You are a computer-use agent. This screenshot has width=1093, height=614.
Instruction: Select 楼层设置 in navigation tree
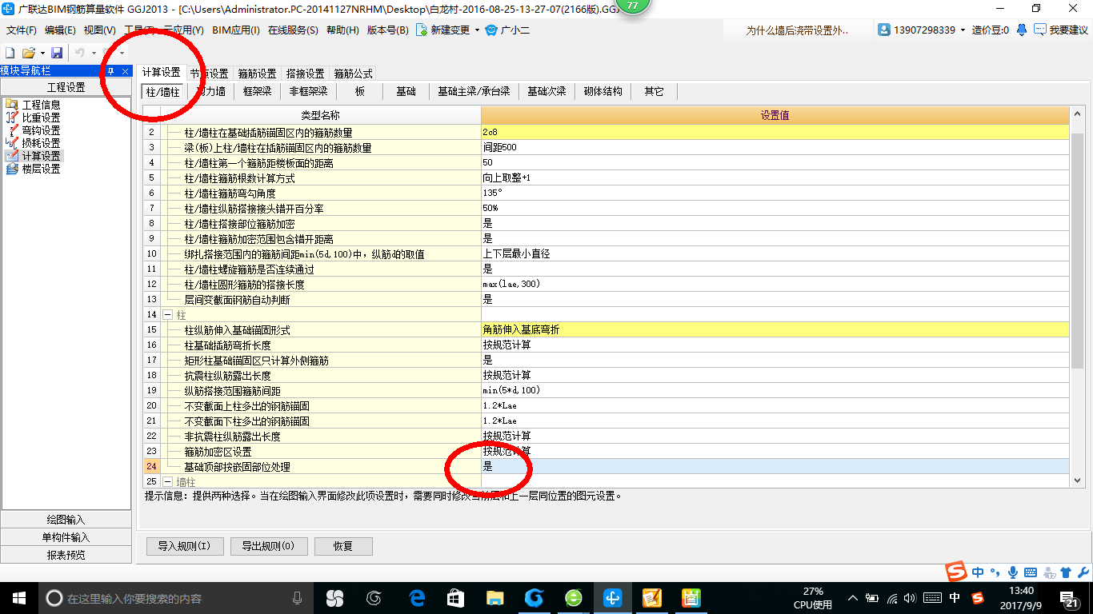pyautogui.click(x=32, y=169)
